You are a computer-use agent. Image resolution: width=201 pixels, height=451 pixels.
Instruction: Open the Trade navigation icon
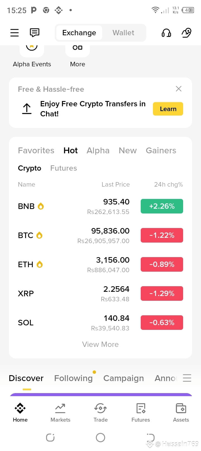[100, 408]
